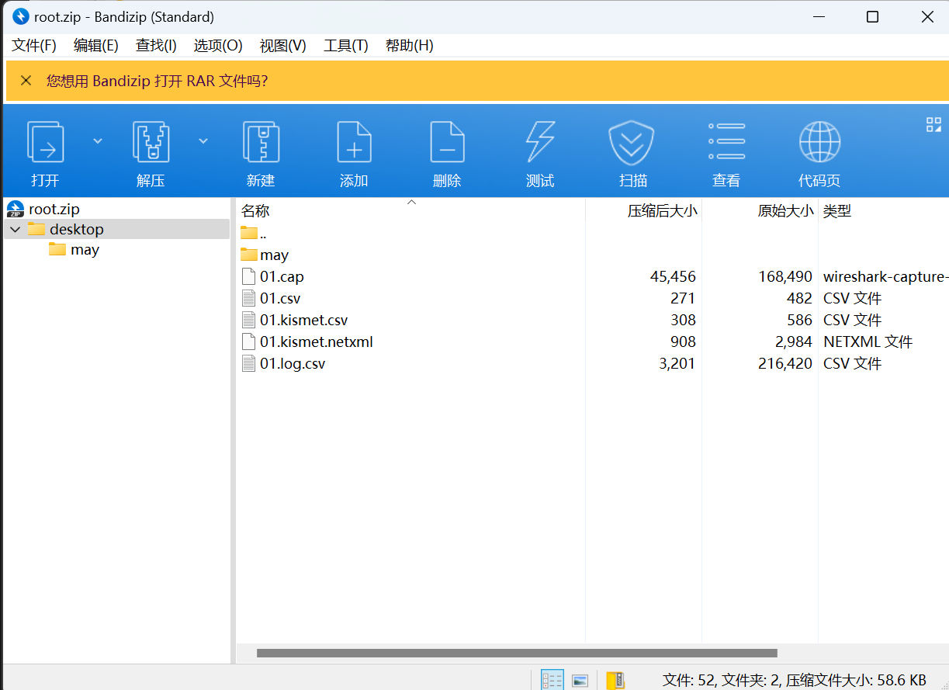
Task: Click the sort arrow above the 名称 column
Action: (x=412, y=203)
